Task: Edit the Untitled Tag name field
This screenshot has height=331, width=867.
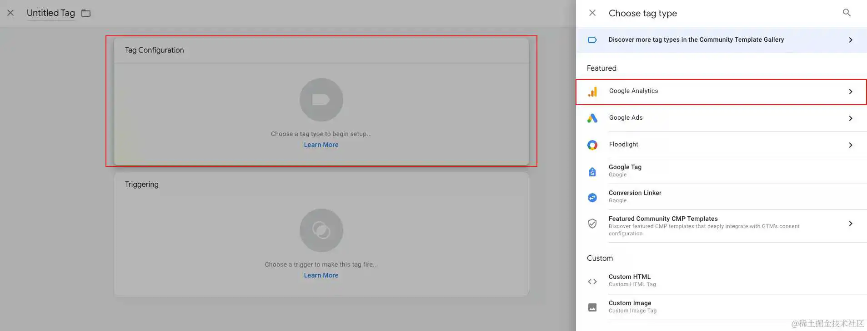Action: [51, 13]
